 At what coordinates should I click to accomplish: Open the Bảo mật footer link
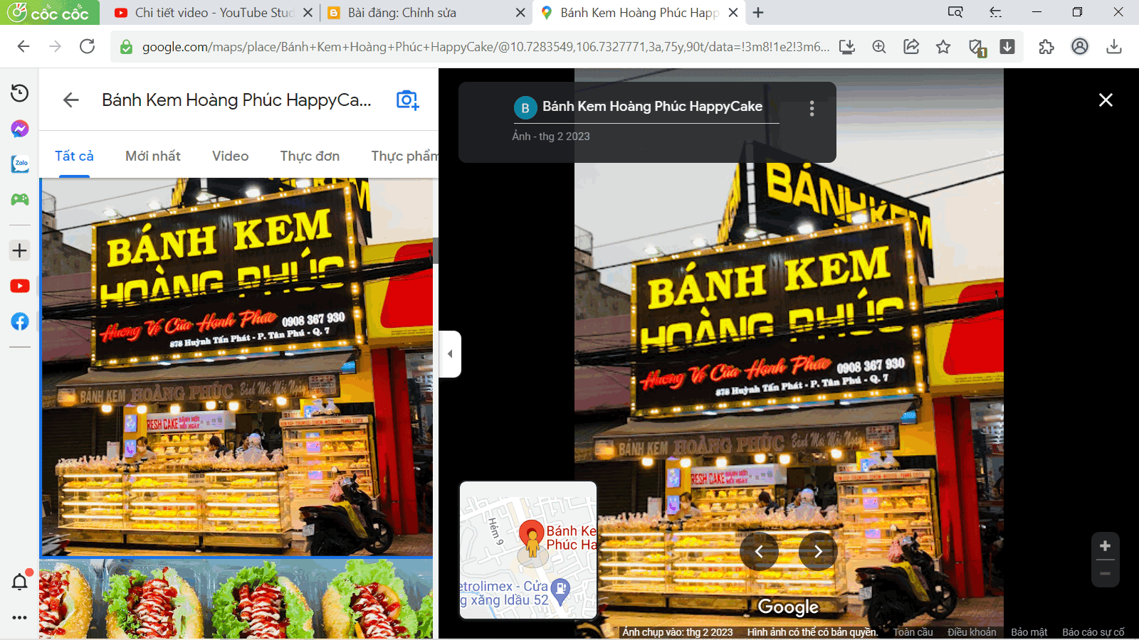[1029, 632]
